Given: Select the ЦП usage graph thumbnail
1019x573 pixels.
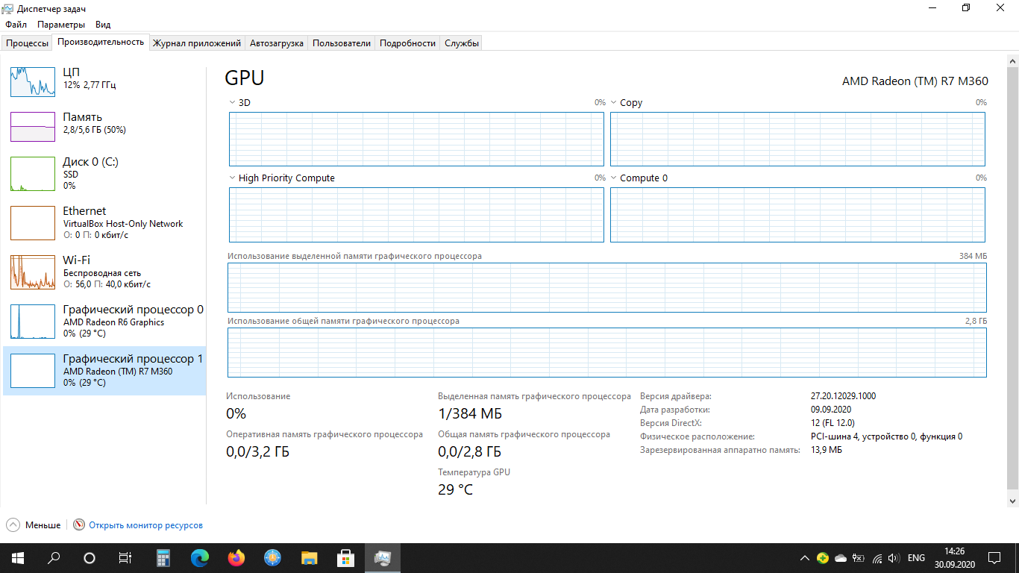Looking at the screenshot, I should (33, 81).
